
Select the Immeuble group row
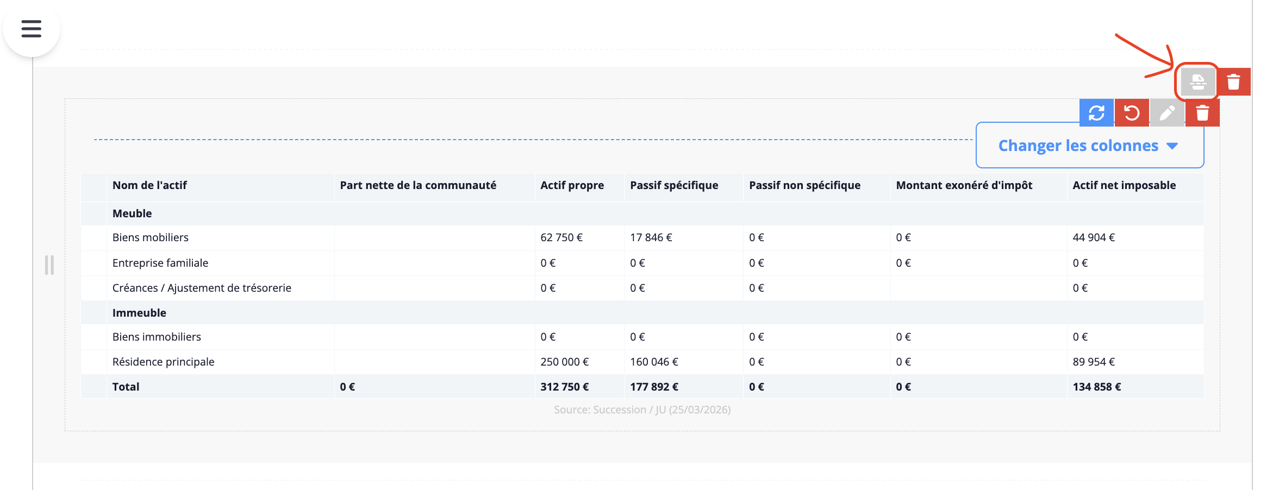(642, 313)
